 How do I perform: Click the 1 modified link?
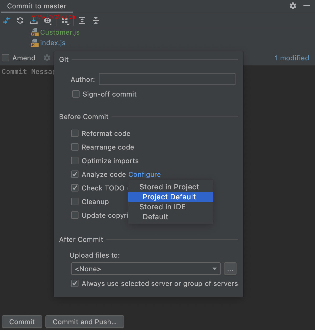(x=292, y=58)
